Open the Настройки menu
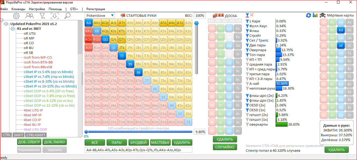357x160 pixels. click(37, 9)
